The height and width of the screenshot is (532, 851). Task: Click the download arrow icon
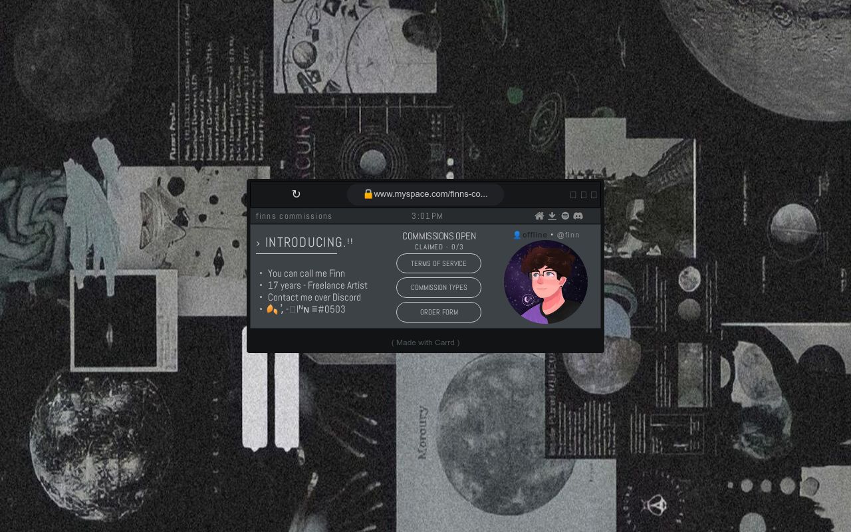click(x=552, y=216)
